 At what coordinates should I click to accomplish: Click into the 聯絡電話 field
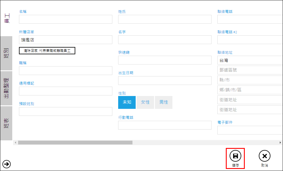click(x=250, y=19)
